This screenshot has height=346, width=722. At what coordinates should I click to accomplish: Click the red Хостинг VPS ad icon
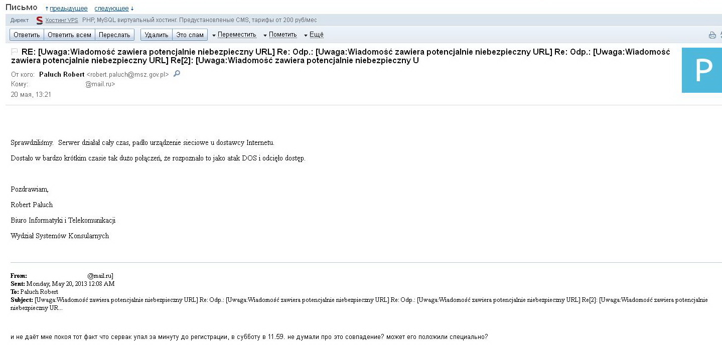coord(40,21)
